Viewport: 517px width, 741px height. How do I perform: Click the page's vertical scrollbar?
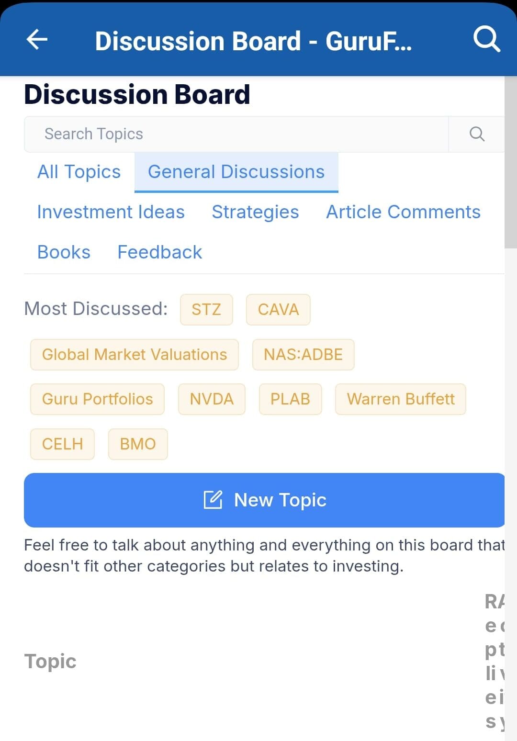(510, 163)
